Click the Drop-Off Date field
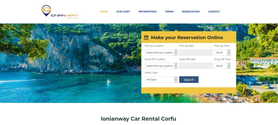This screenshot has height=125, width=278. [196, 66]
